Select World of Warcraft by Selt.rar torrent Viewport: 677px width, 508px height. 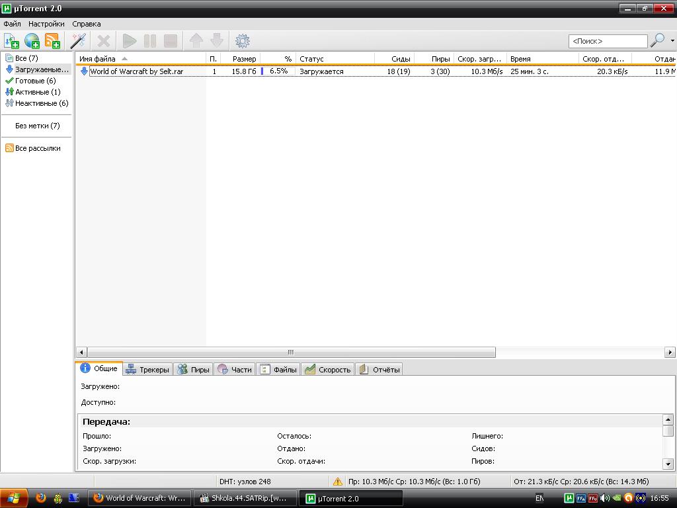pos(136,71)
